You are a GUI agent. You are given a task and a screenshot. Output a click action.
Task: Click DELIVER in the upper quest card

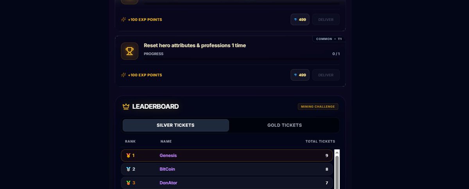pos(326,19)
